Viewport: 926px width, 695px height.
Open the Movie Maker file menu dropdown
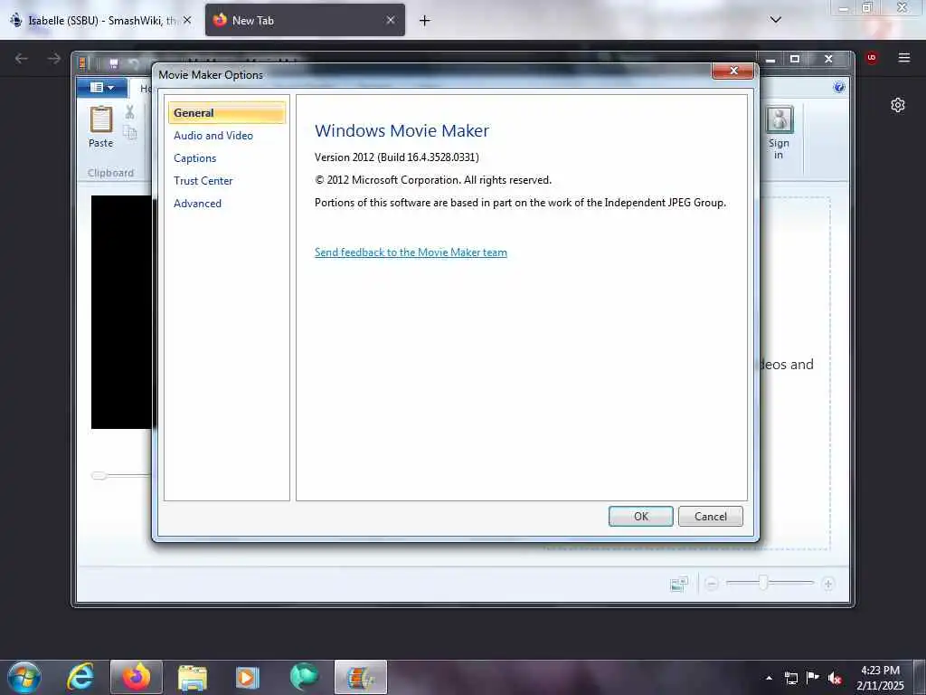(101, 88)
